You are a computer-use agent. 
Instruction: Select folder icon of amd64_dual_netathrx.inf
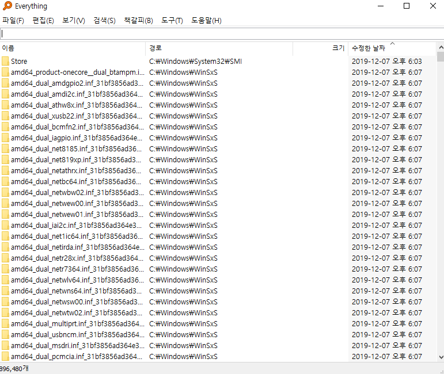click(x=5, y=170)
